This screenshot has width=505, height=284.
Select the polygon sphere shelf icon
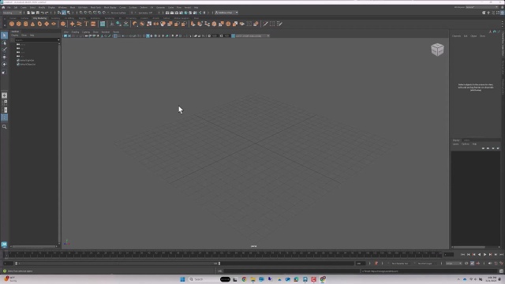click(12, 24)
